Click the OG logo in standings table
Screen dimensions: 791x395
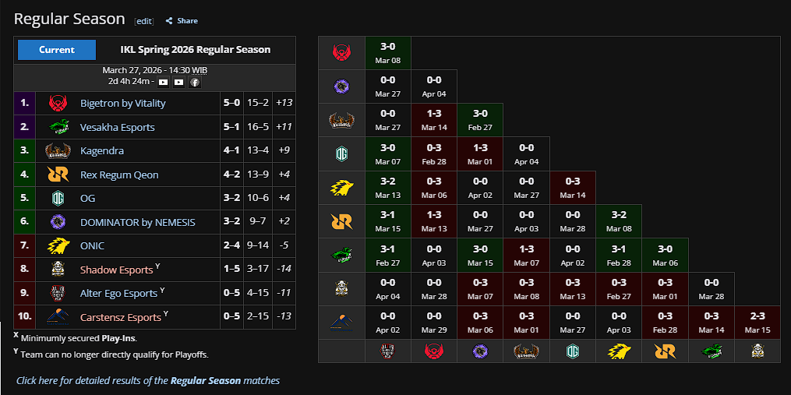pyautogui.click(x=58, y=198)
